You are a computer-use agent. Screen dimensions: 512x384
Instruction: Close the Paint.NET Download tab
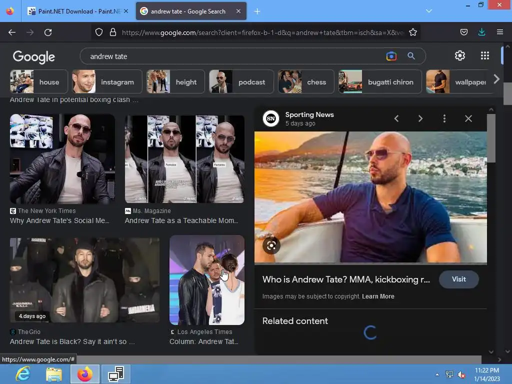(x=126, y=11)
